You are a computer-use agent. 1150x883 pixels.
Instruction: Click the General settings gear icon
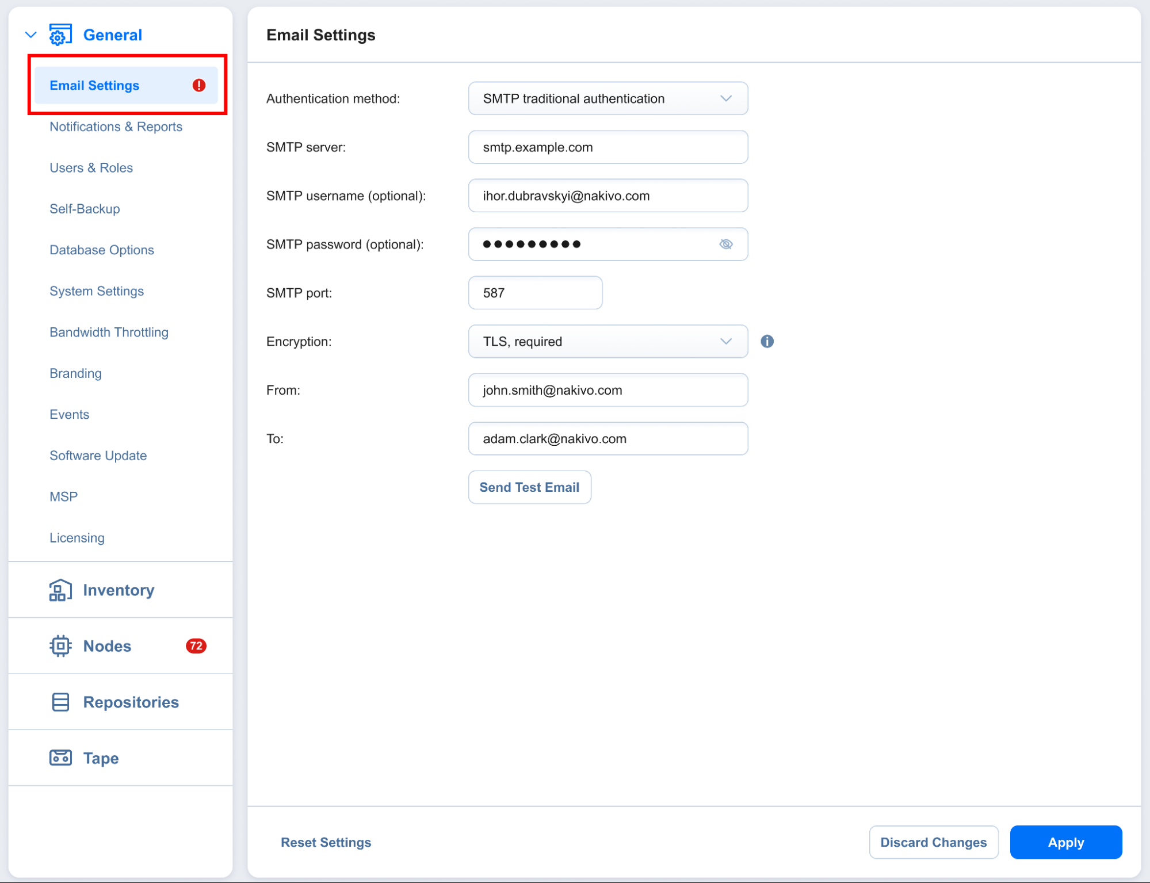60,35
